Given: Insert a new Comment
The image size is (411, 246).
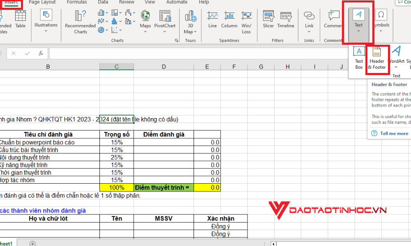Looking at the screenshot, I should pos(333,19).
